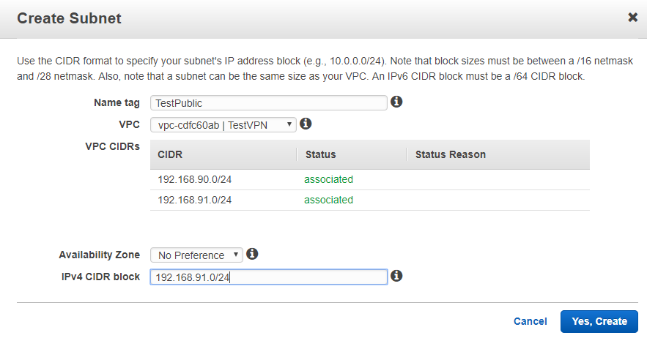Click the Availability Zone label

pyautogui.click(x=100, y=255)
